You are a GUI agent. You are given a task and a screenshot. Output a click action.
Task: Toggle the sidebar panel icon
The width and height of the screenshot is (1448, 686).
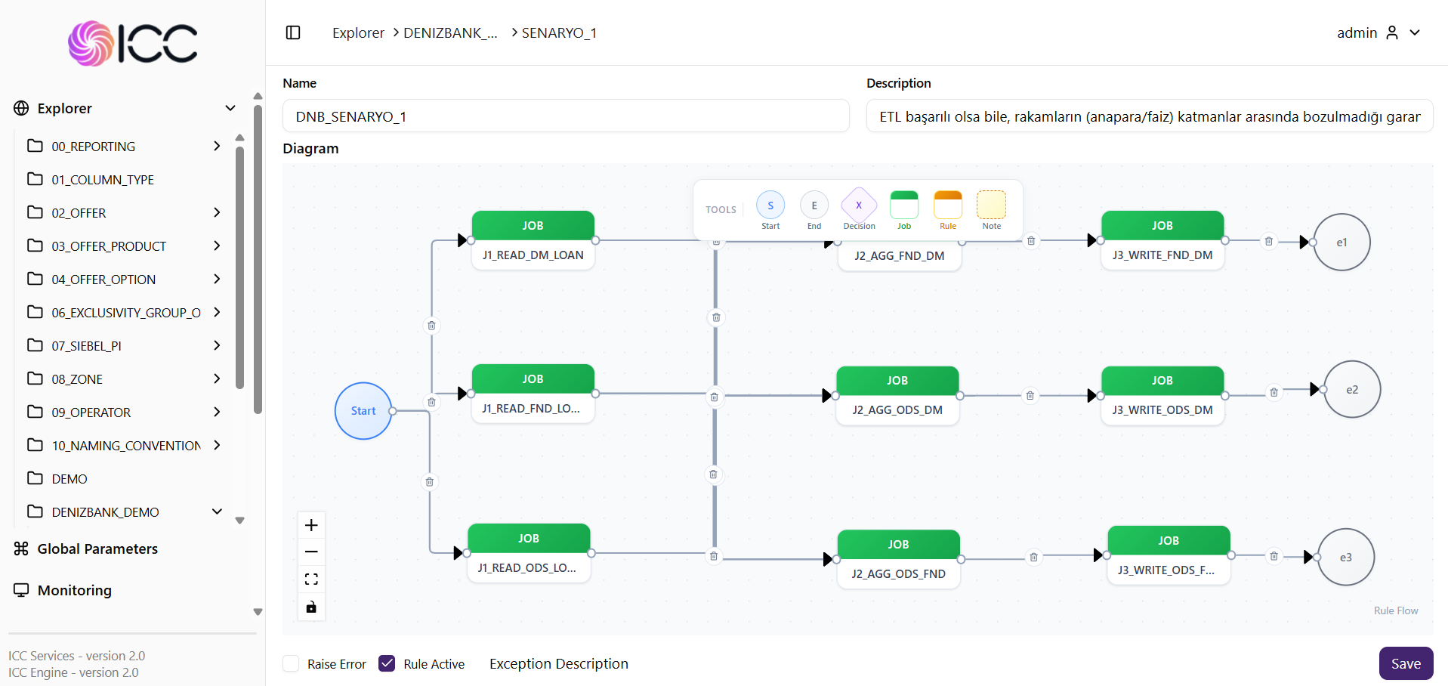(x=293, y=32)
